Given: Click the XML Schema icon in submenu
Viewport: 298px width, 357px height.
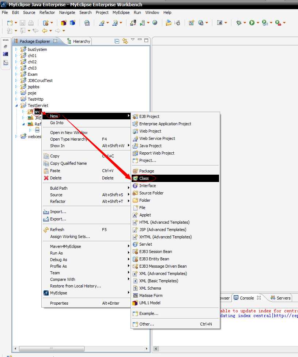Looking at the screenshot, I should coord(135,288).
